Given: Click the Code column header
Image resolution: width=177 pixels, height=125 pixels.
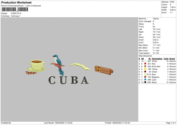Looking at the screenshot, I should tap(166, 59).
